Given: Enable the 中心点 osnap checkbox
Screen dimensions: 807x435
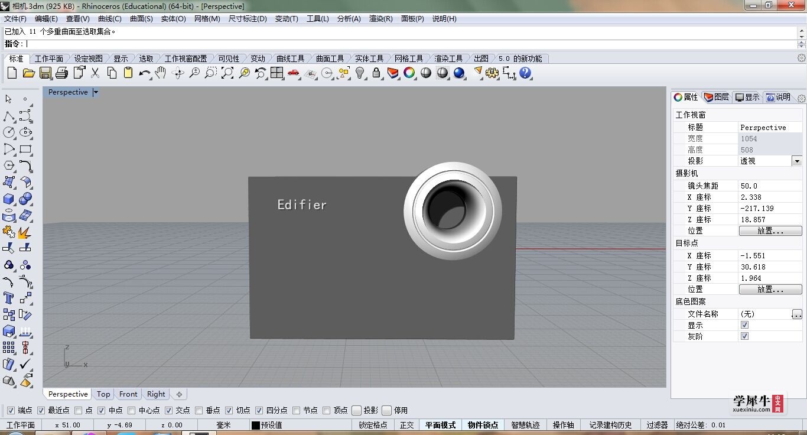Looking at the screenshot, I should (131, 410).
